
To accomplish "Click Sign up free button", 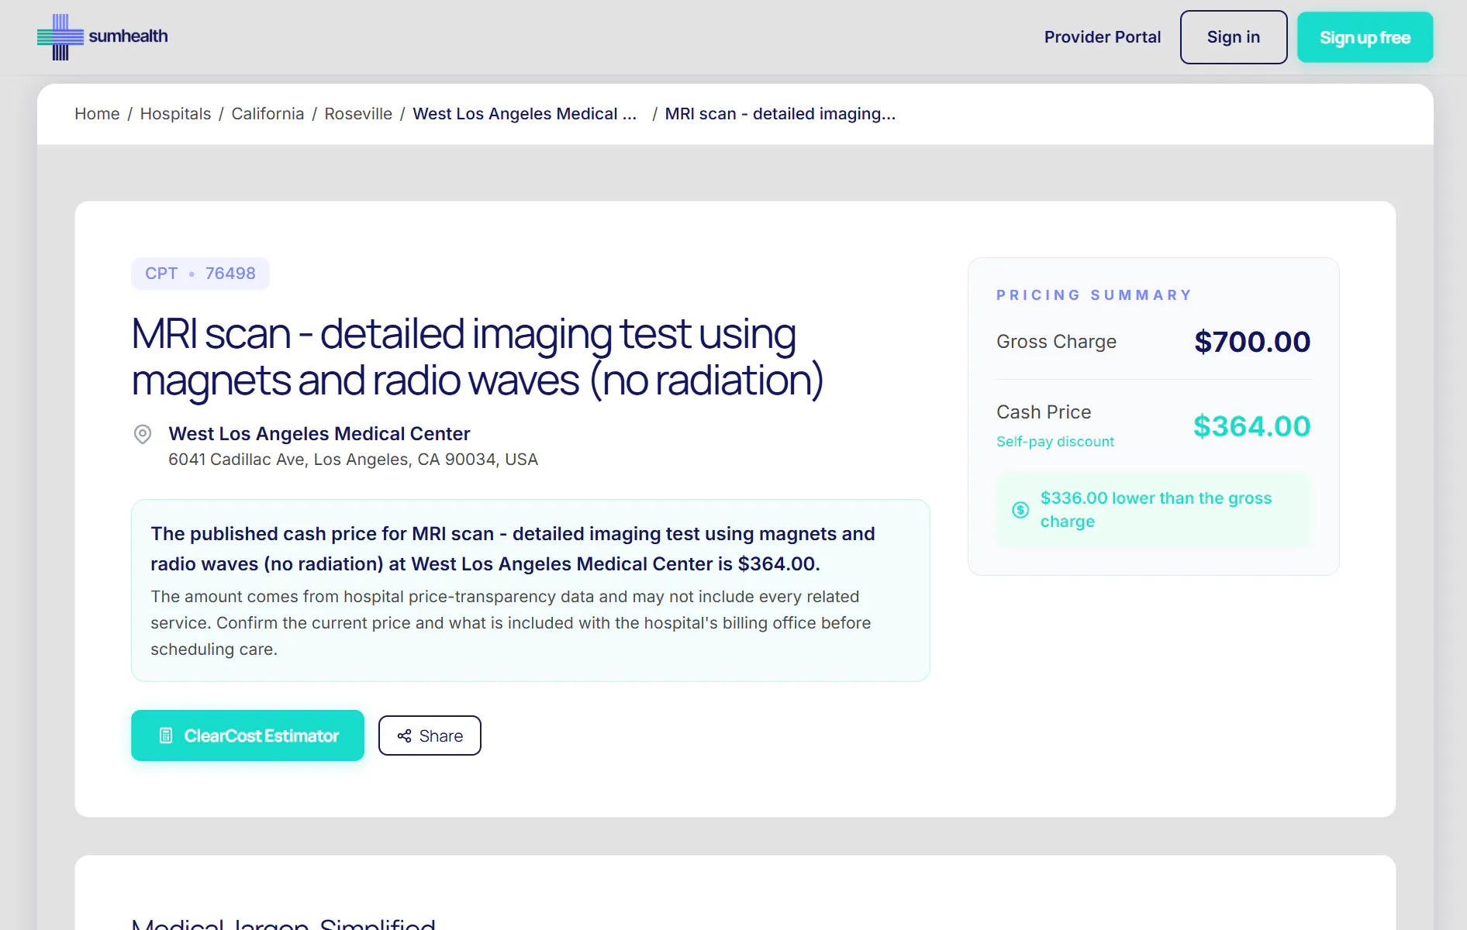I will tap(1365, 37).
